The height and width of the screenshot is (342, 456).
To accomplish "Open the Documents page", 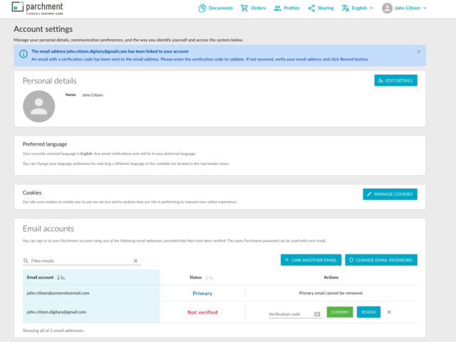I will tap(216, 8).
